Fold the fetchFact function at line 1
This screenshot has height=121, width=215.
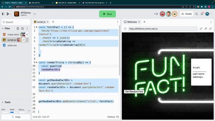click(x=37, y=27)
